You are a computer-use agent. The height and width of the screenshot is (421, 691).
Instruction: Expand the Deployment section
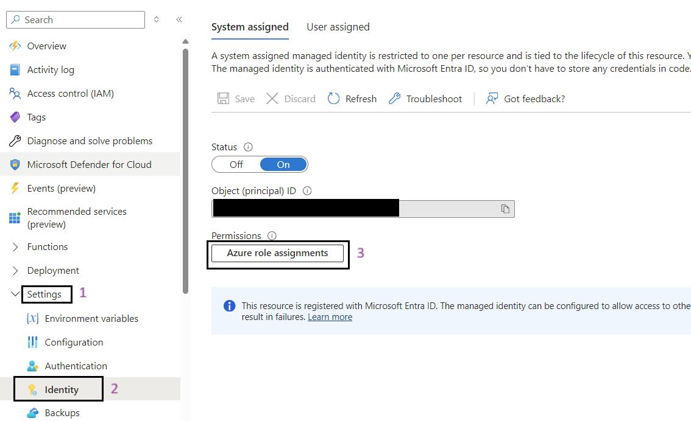point(15,271)
